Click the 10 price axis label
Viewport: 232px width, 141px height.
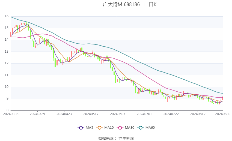[7, 87]
